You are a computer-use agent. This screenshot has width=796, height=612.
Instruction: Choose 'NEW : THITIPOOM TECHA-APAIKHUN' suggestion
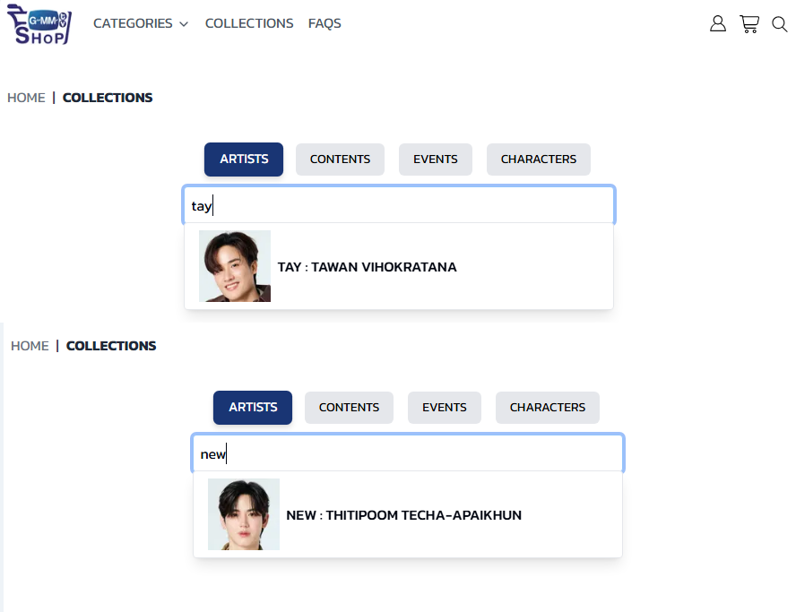pyautogui.click(x=408, y=514)
